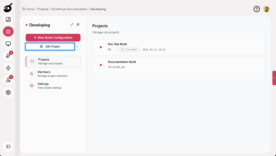The height and width of the screenshot is (156, 276).
Task: Open the Doc-Site-Build configuration
Action: (x=179, y=47)
